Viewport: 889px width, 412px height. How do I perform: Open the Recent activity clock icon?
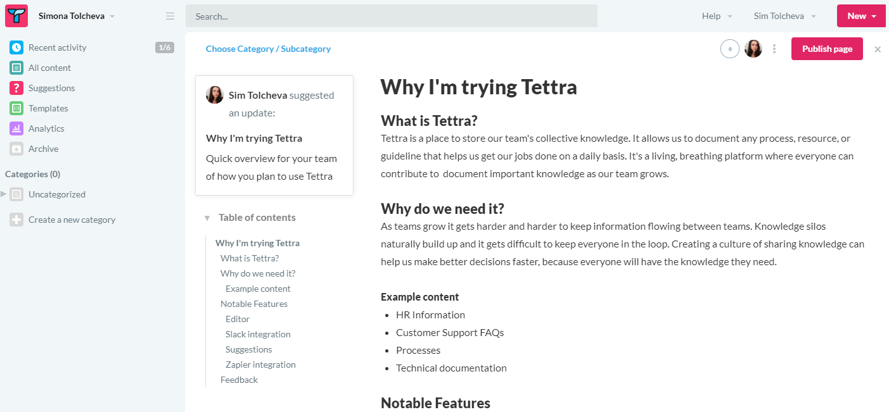coord(16,47)
